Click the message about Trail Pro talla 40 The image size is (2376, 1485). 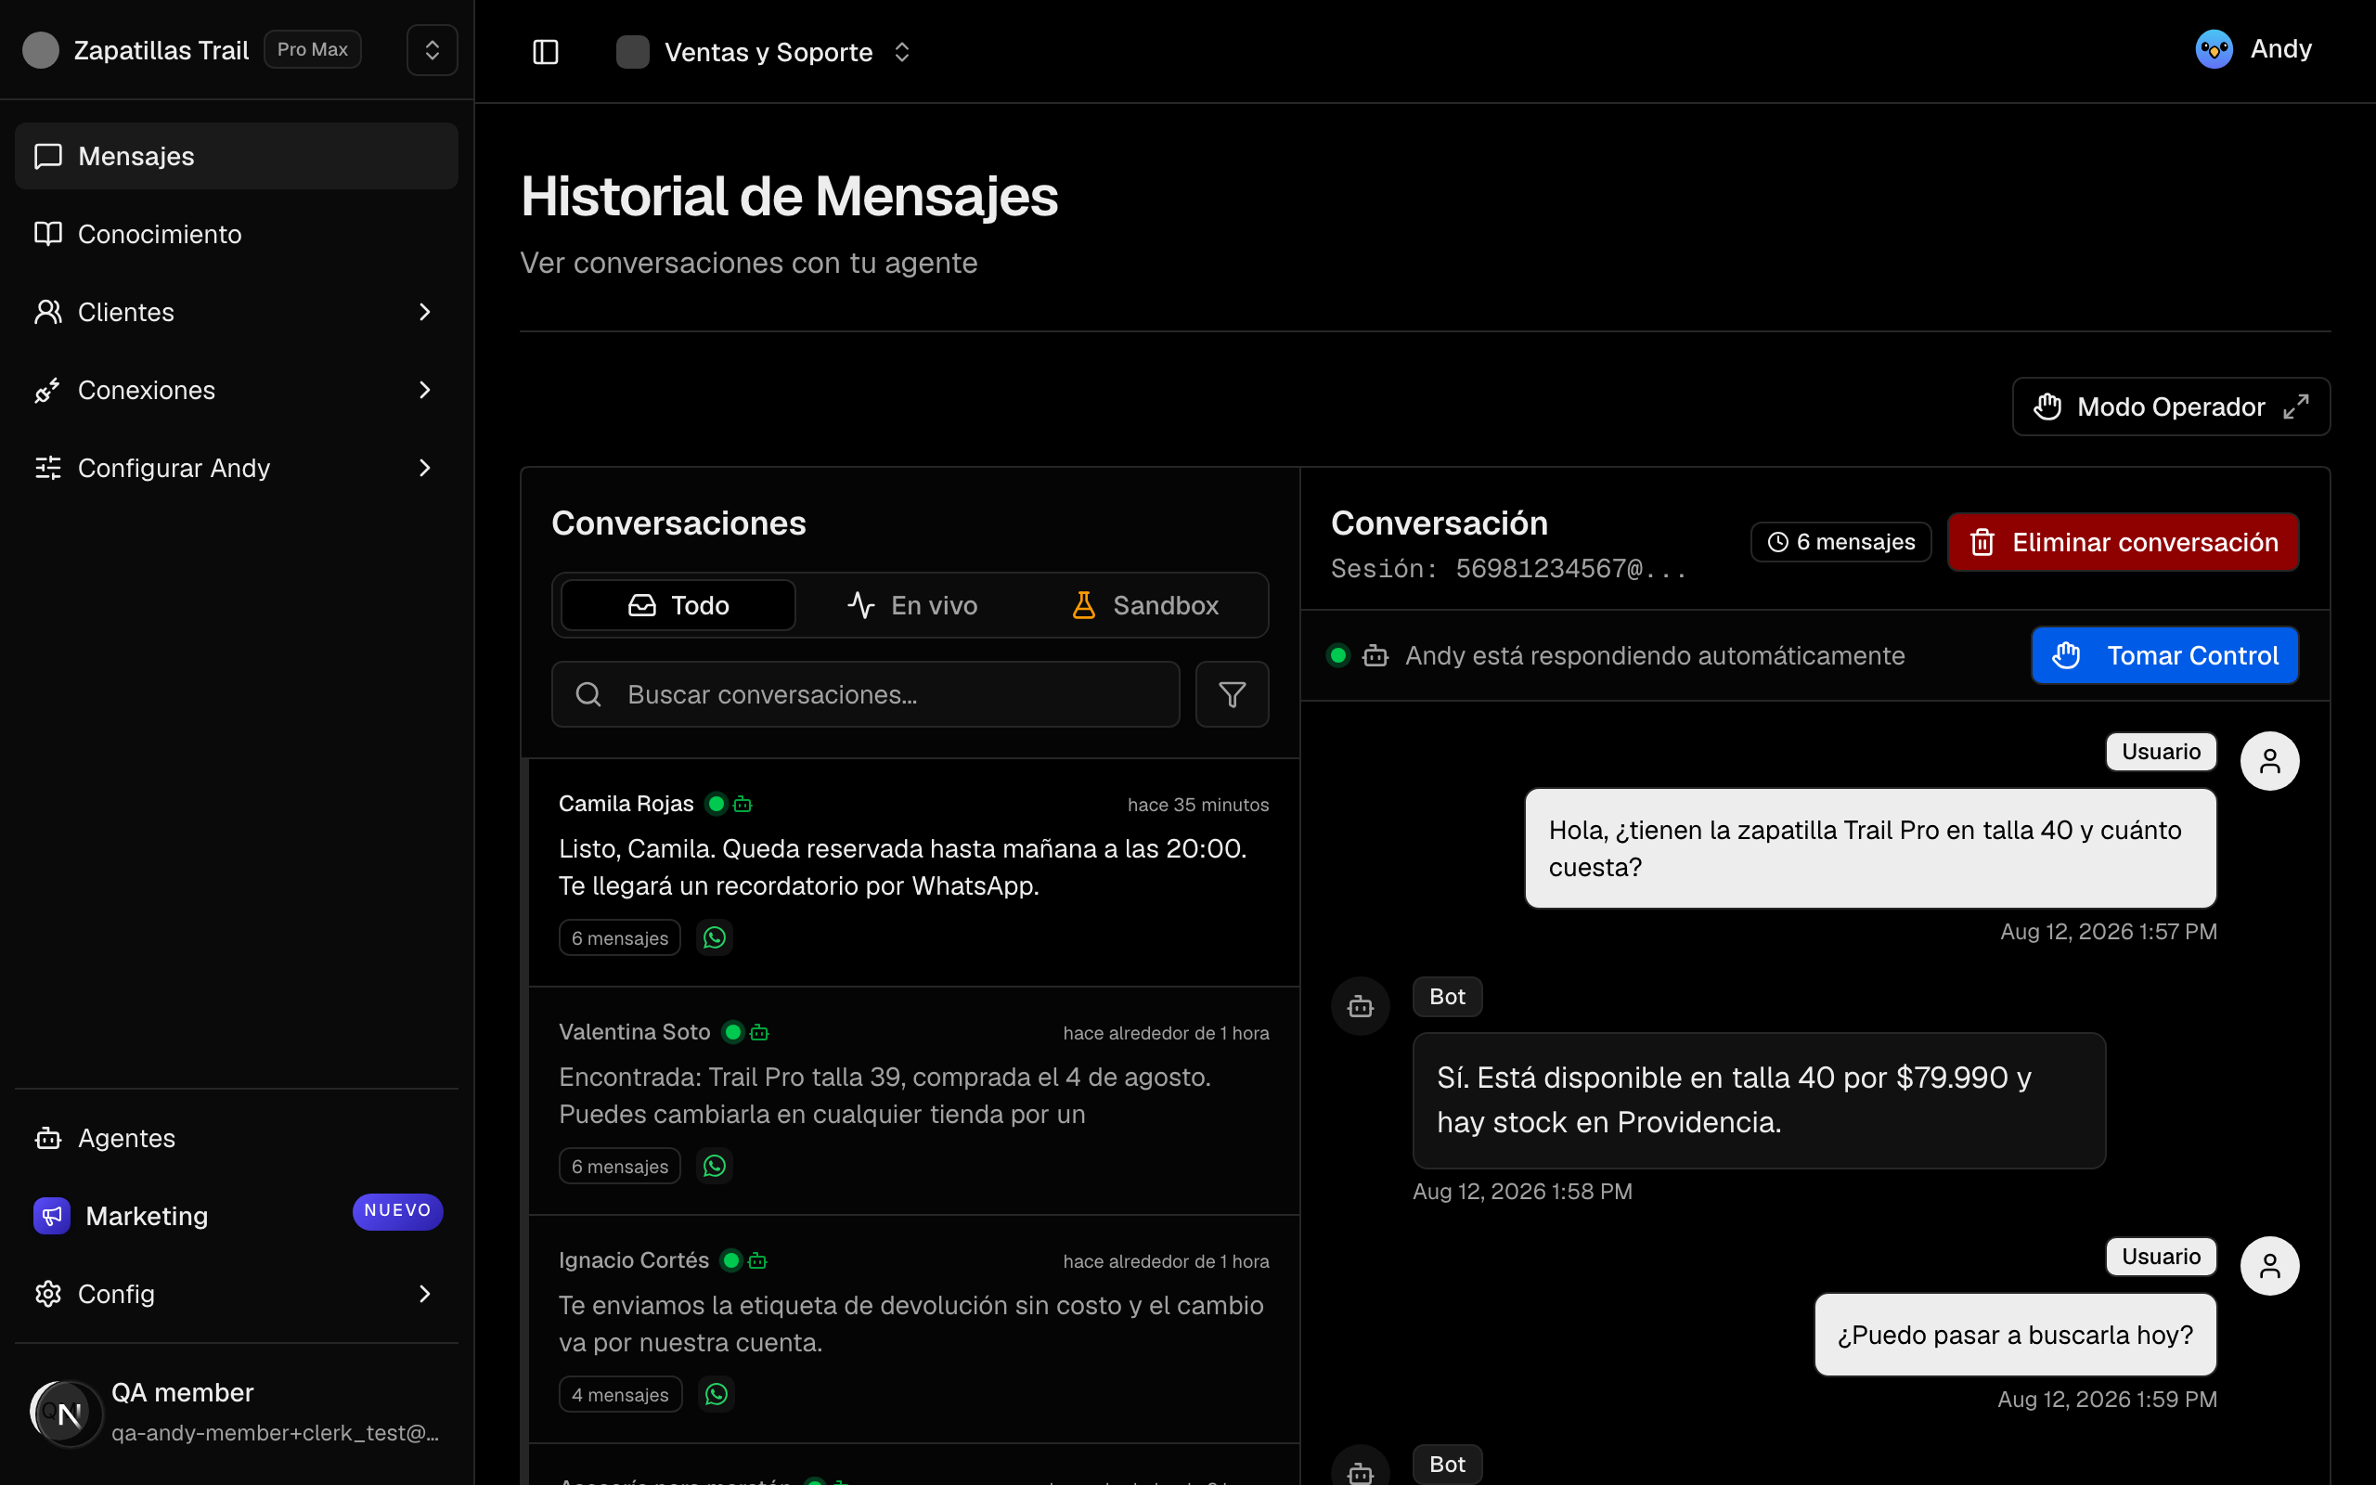click(1869, 848)
